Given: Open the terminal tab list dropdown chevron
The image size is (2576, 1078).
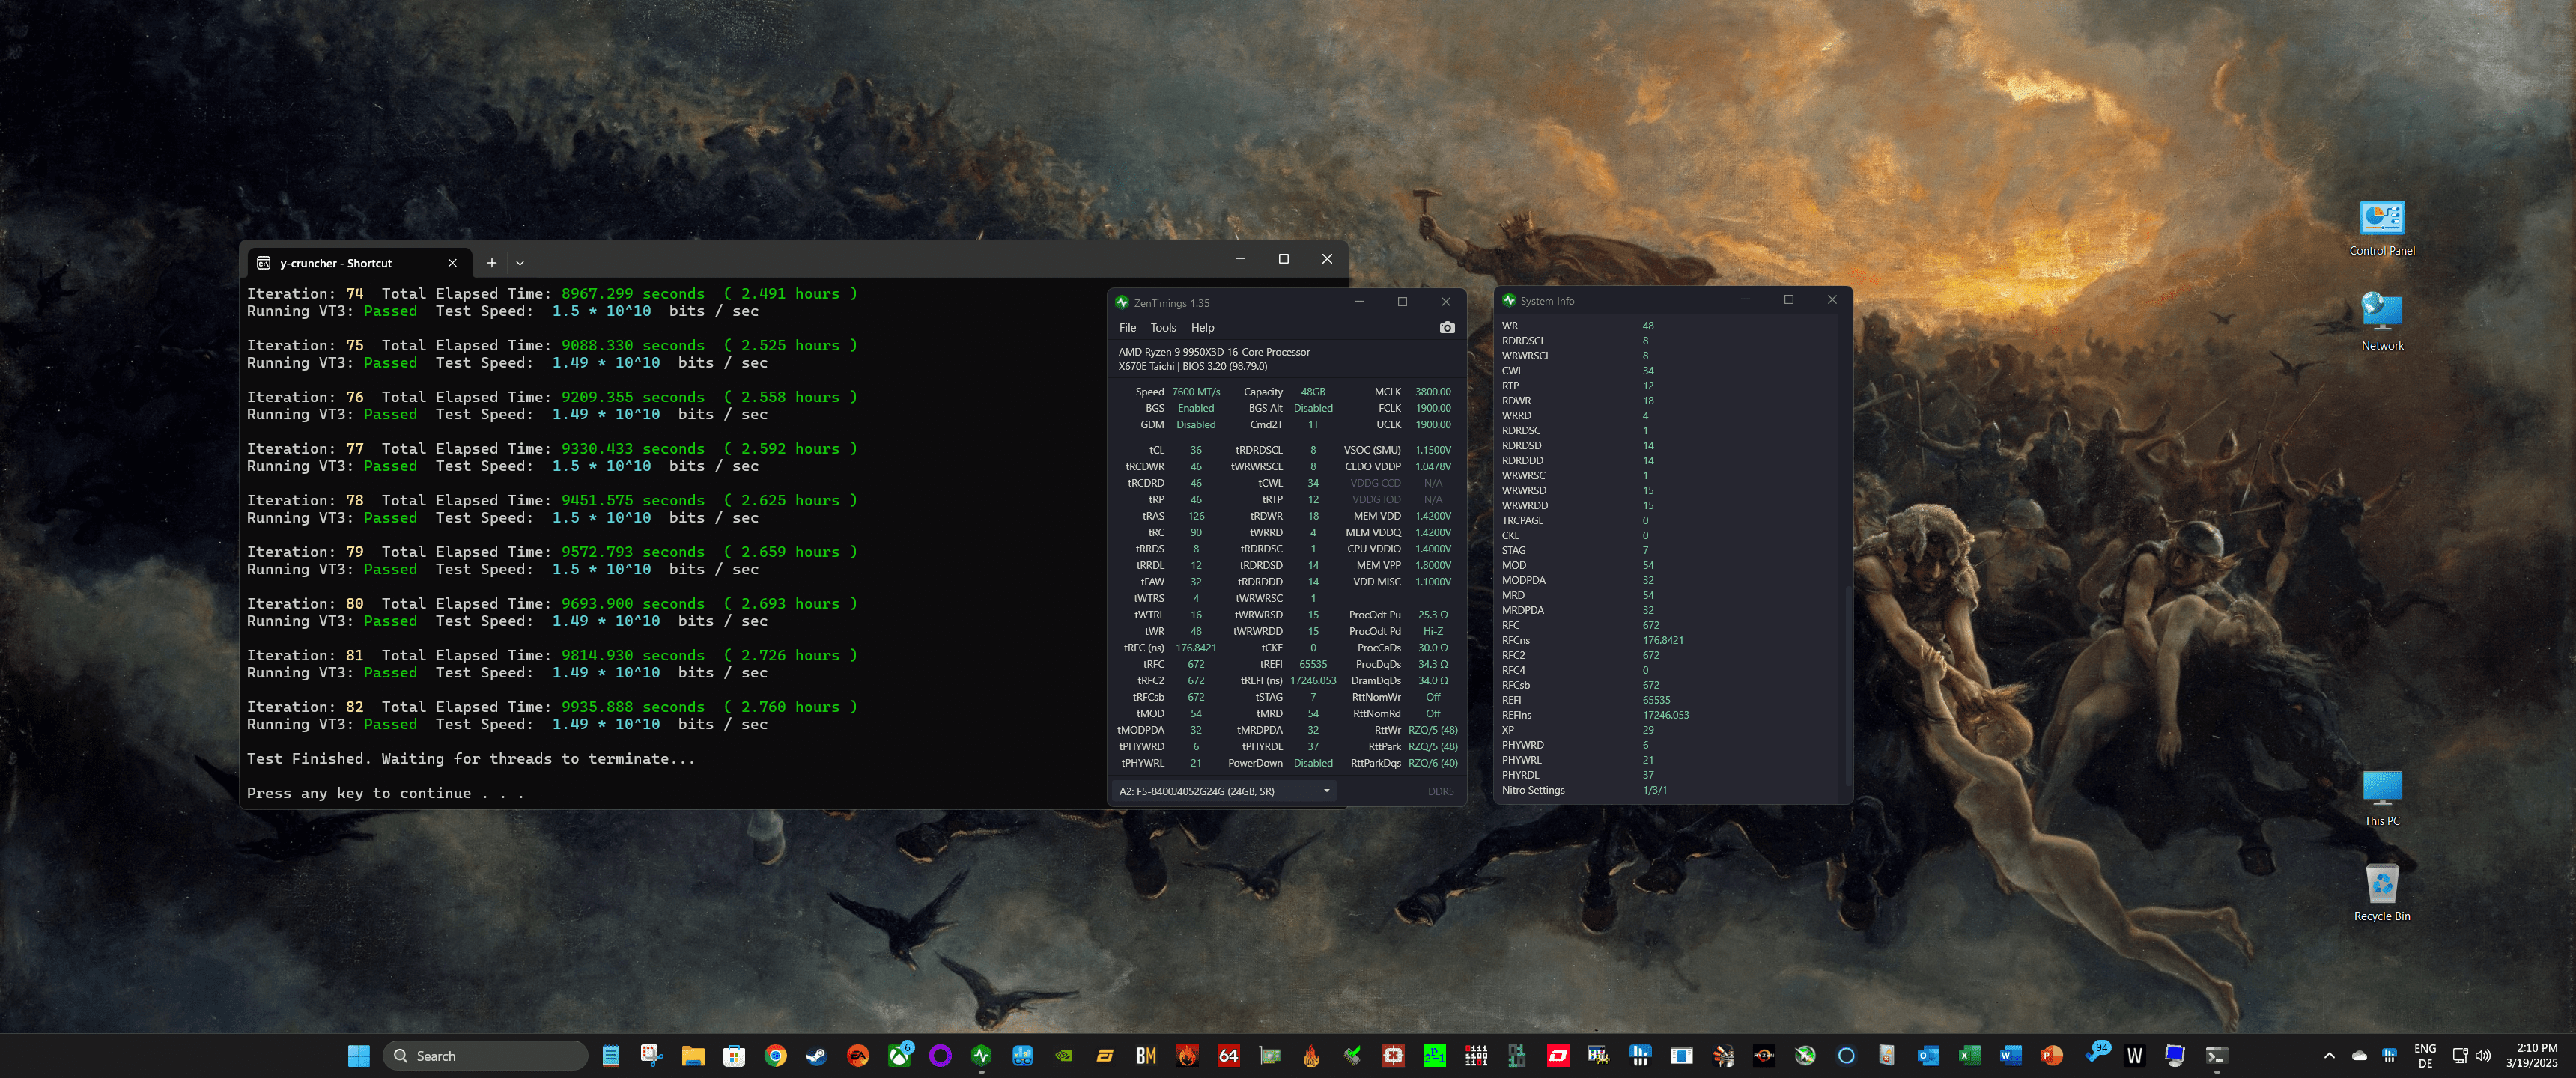Looking at the screenshot, I should [520, 263].
